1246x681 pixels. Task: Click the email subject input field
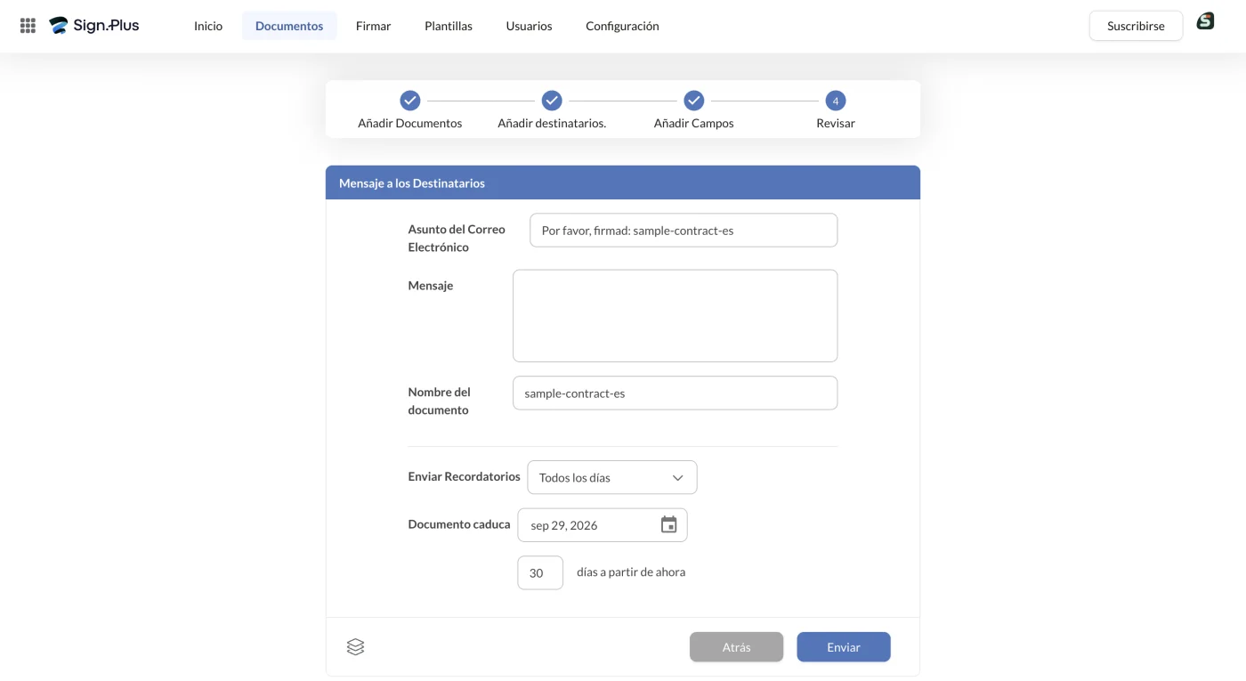point(684,230)
